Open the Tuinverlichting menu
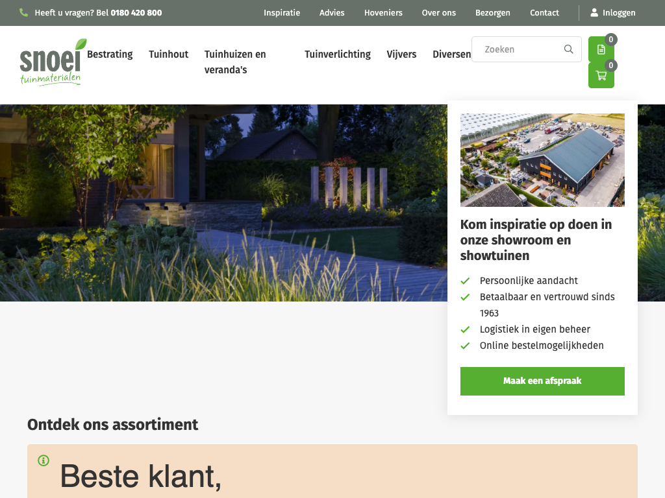 338,54
